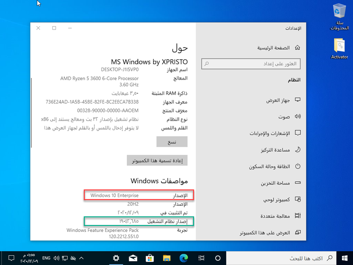Open Microsoft Store from taskbar
Image resolution: width=353 pixels, height=265 pixels.
point(150,258)
